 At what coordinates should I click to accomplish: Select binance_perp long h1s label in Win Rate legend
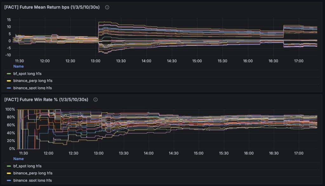click(33, 173)
